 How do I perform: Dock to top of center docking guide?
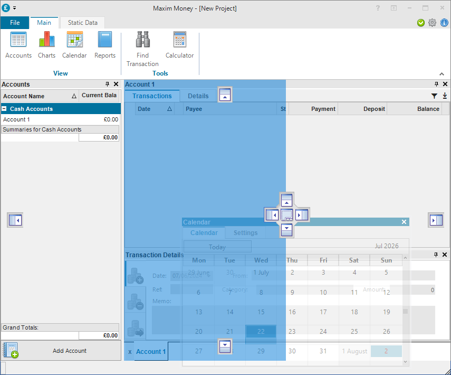[287, 200]
